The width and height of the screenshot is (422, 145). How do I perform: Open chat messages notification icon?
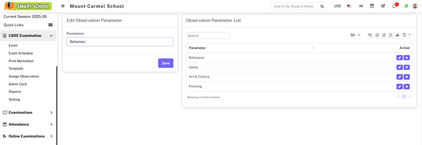(x=395, y=6)
